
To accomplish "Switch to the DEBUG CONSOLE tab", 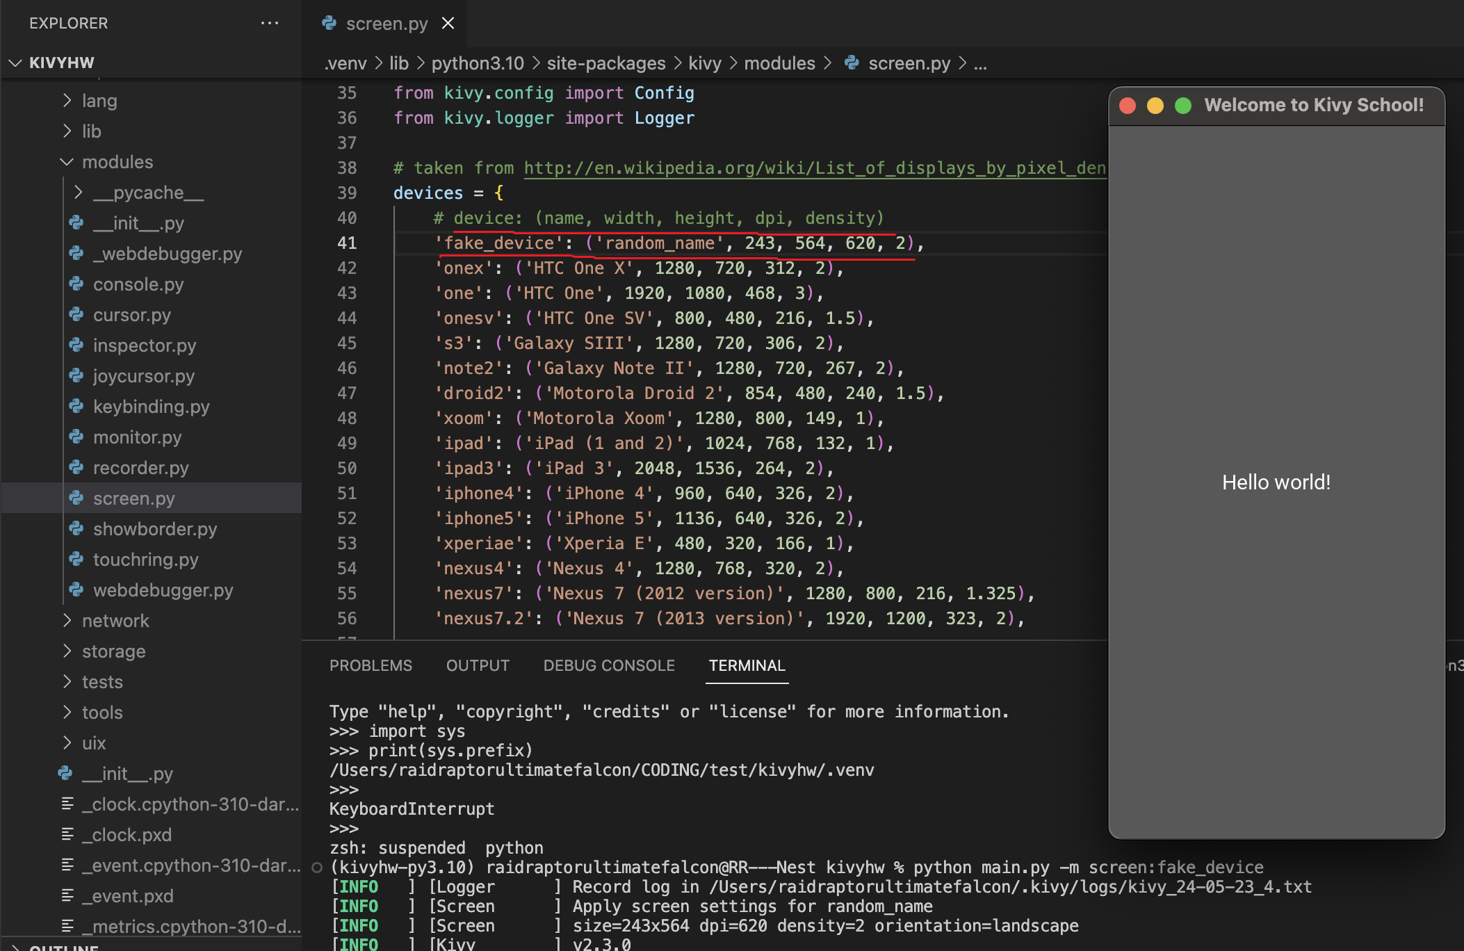I will click(609, 665).
